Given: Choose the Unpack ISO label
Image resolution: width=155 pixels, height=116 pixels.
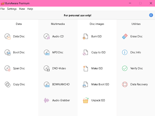Looking at the screenshot, I should pos(98,100).
